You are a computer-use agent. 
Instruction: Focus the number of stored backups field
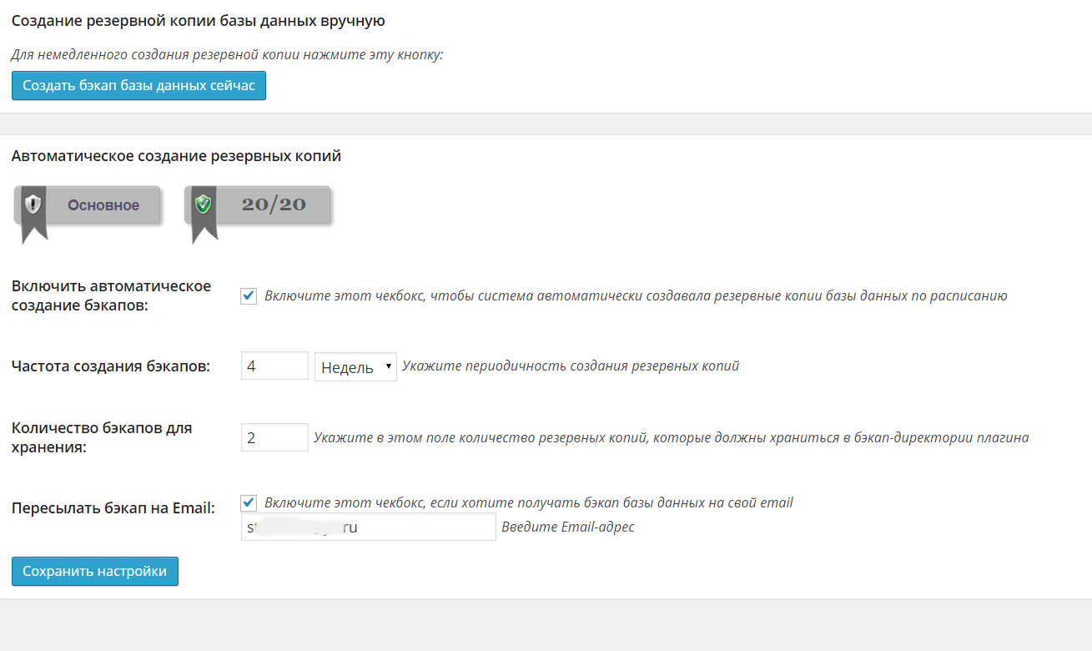click(274, 437)
